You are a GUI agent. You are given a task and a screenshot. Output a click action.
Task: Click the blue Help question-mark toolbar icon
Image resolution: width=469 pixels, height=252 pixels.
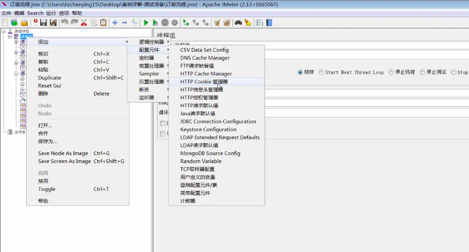pos(269,23)
